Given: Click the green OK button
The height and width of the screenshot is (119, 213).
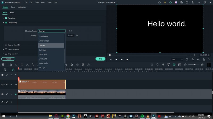Looking at the screenshot, I should (100, 59).
